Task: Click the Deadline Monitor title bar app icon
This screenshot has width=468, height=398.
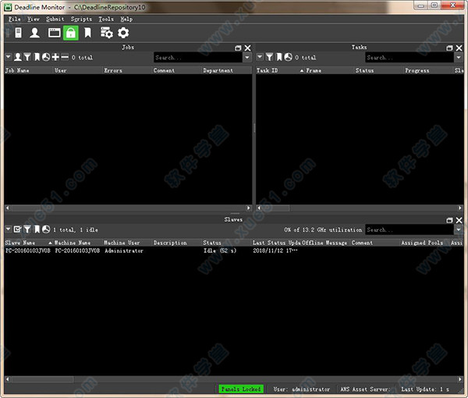Action: 8,7
